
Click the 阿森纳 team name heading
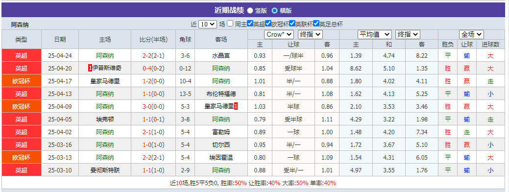point(20,24)
